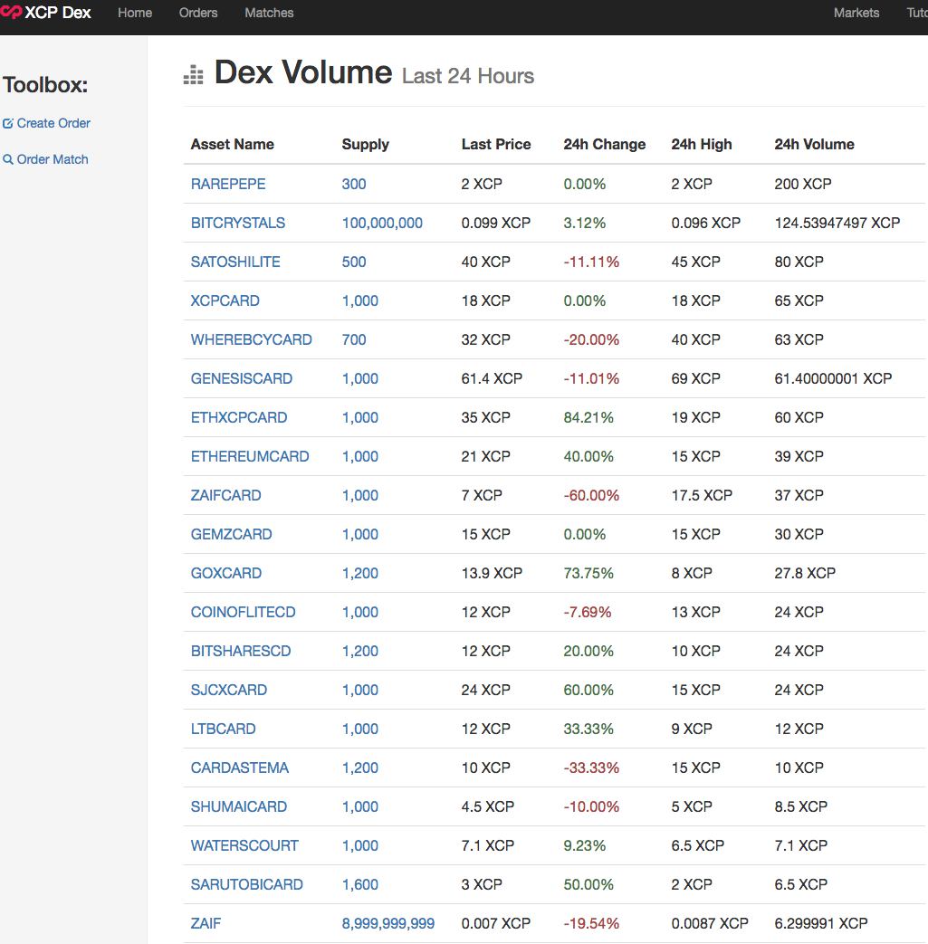Click ZAIF 24h high 0.0087 XCP

pos(710,923)
